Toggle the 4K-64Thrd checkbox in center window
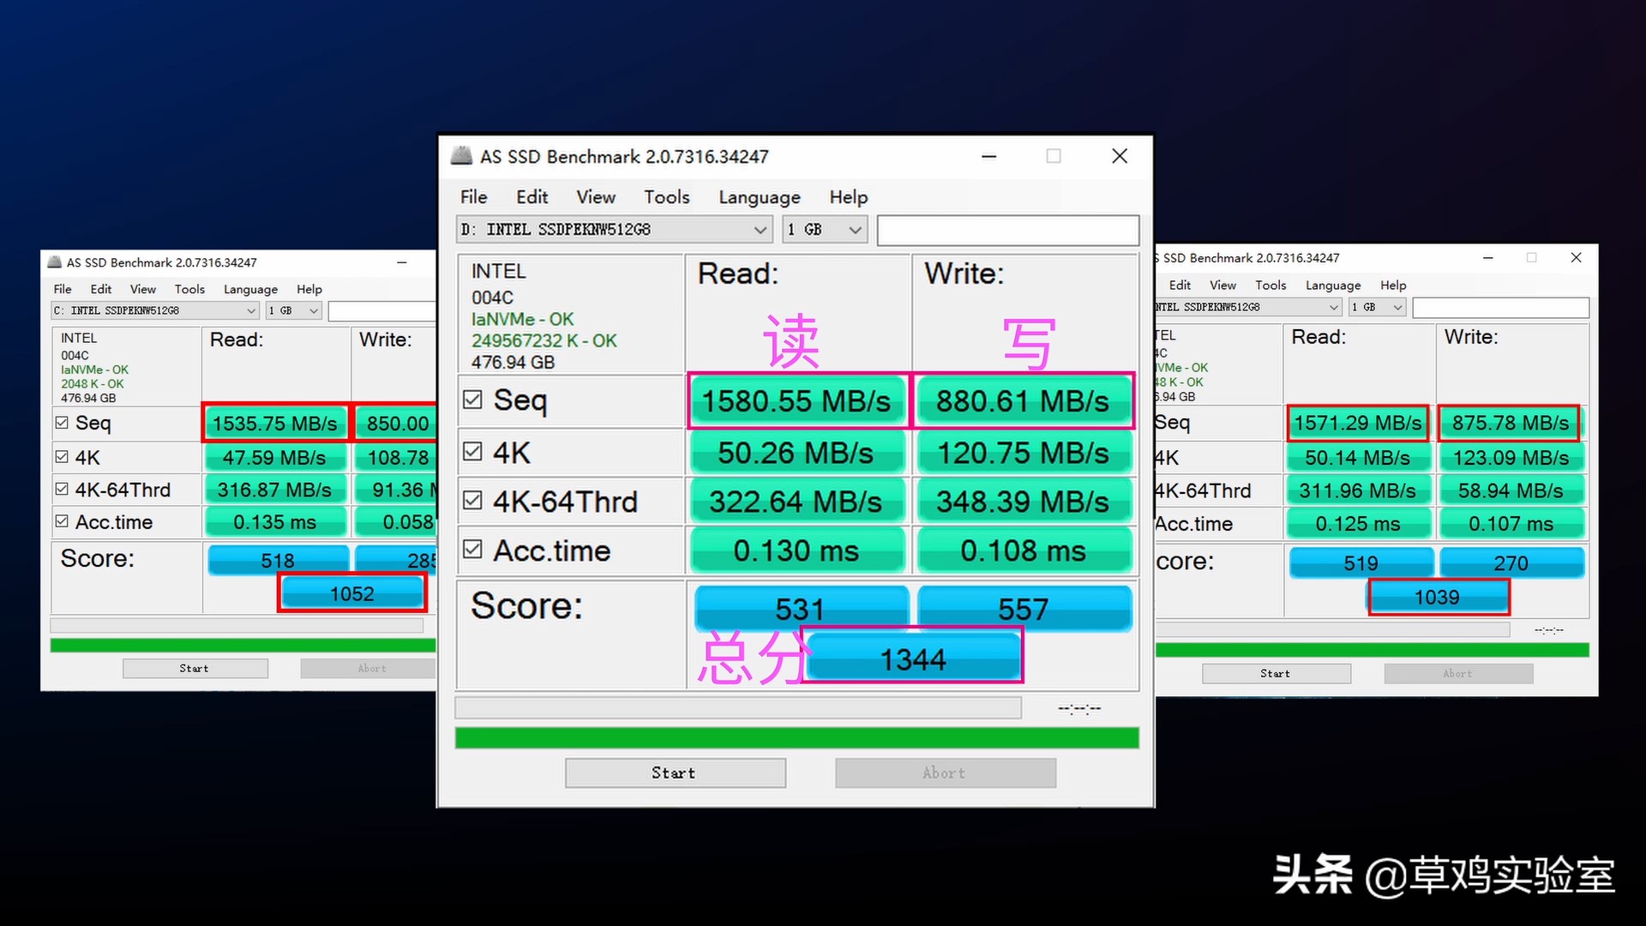Image resolution: width=1646 pixels, height=926 pixels. (472, 500)
